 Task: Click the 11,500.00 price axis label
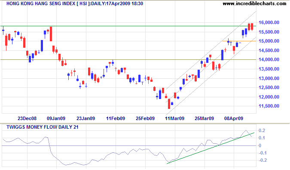tap(269, 106)
